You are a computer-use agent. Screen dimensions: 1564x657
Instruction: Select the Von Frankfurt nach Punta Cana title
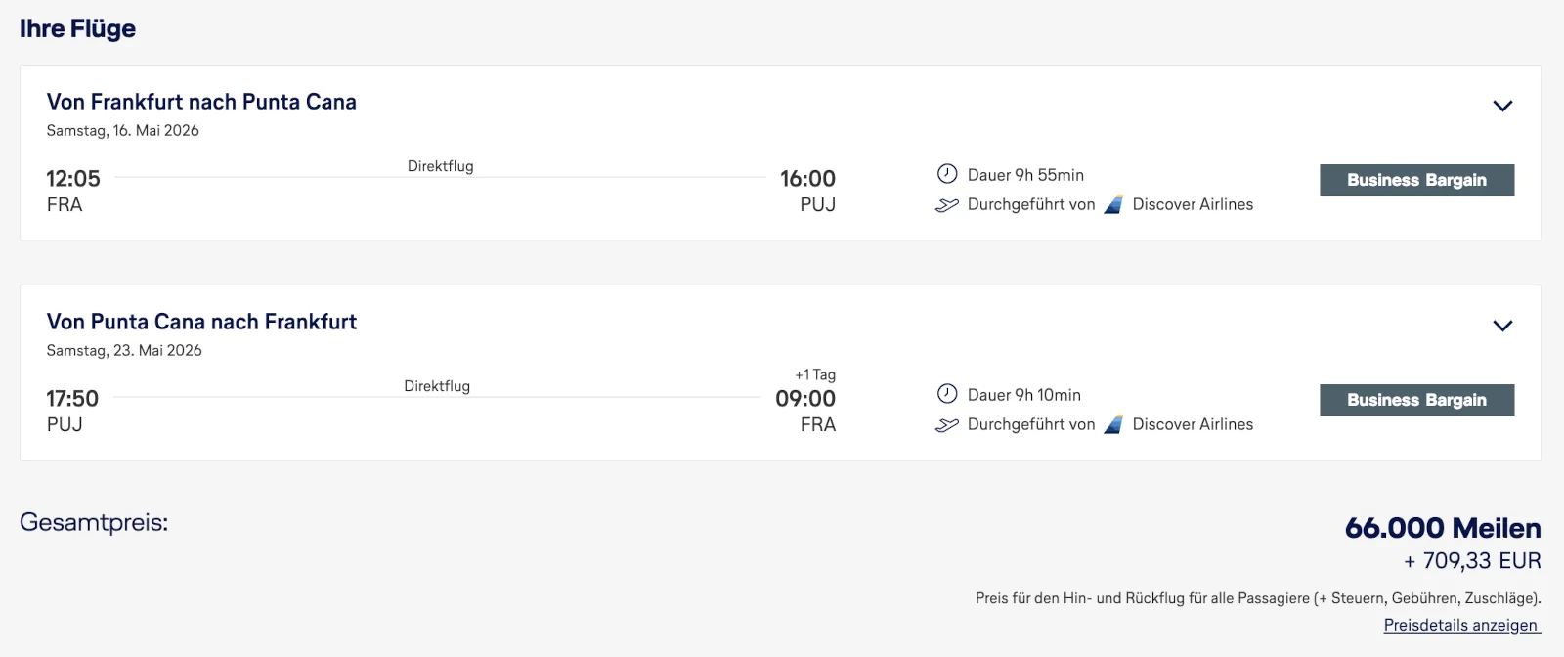(x=202, y=101)
